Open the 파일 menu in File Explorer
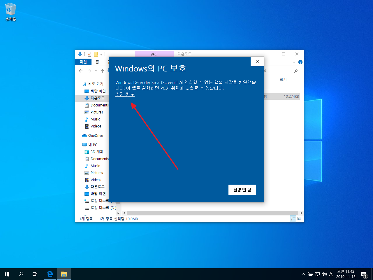373x280 pixels. pyautogui.click(x=83, y=62)
